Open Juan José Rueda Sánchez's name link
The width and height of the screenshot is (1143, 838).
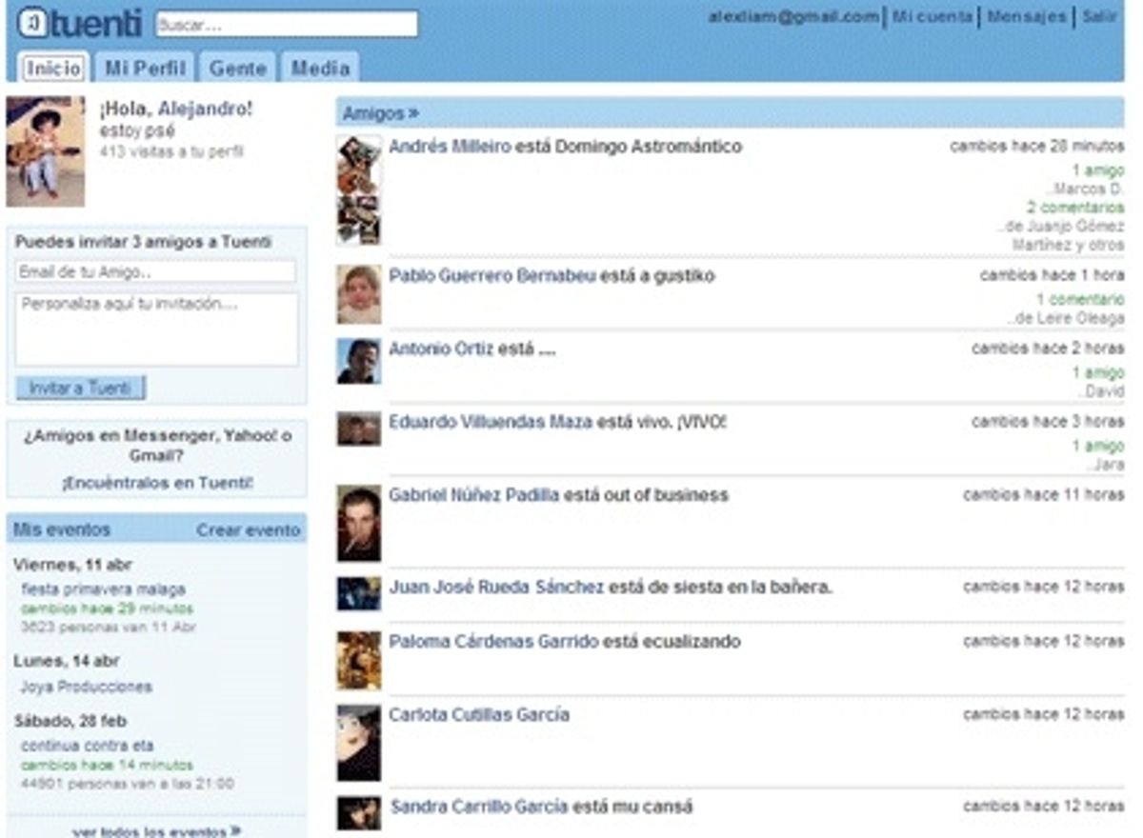(x=496, y=588)
